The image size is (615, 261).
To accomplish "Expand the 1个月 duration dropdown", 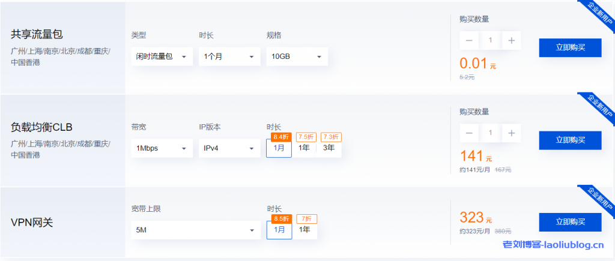I will pos(229,56).
